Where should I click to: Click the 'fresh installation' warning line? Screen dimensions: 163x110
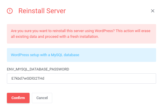click(55, 37)
